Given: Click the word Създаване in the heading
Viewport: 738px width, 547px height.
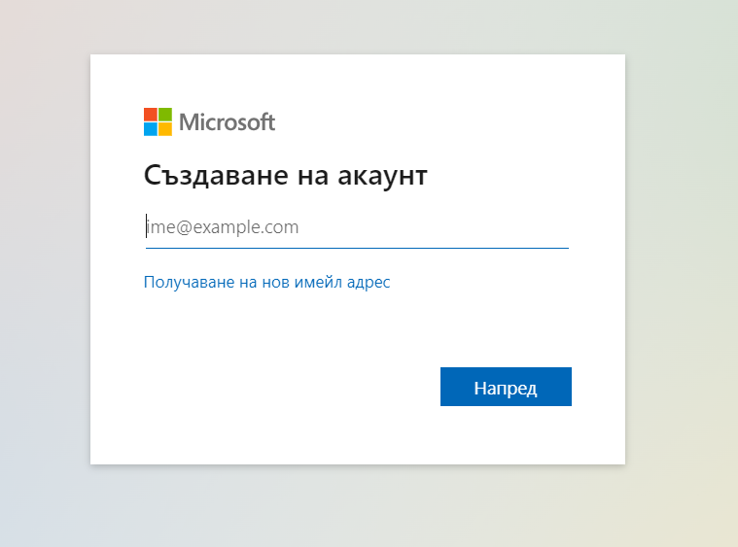Looking at the screenshot, I should pos(216,176).
